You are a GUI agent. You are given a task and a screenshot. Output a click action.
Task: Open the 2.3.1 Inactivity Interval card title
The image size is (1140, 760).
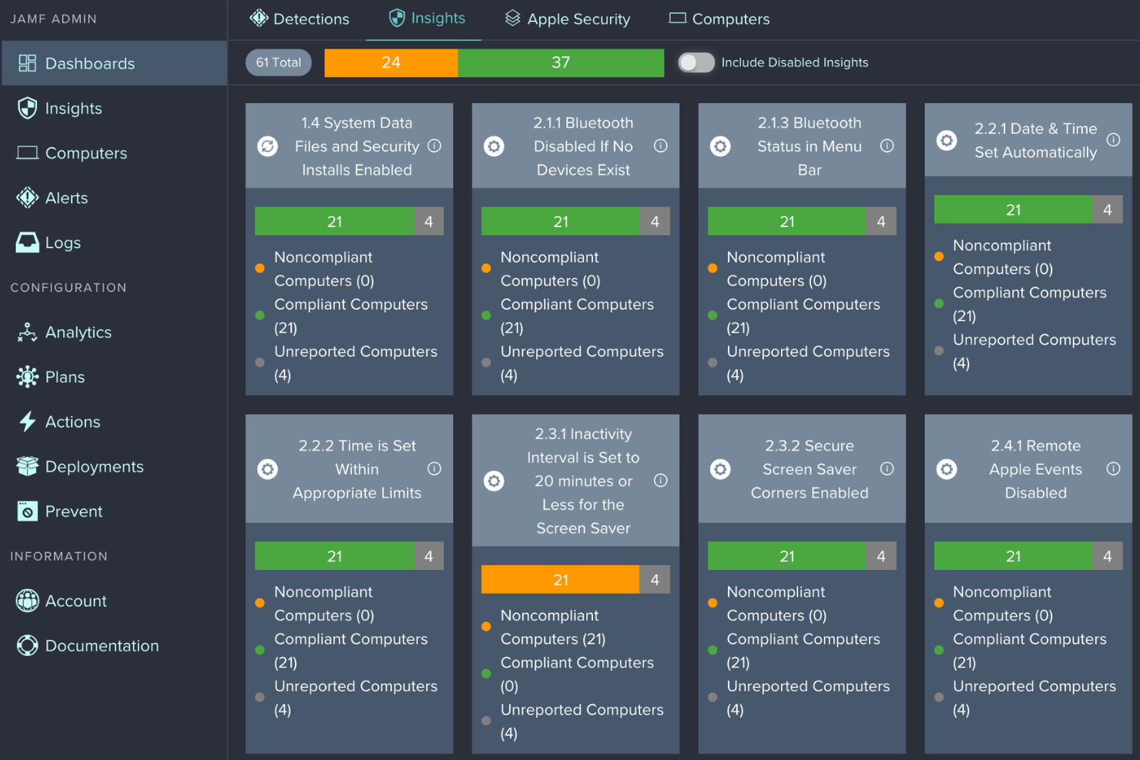(x=583, y=481)
